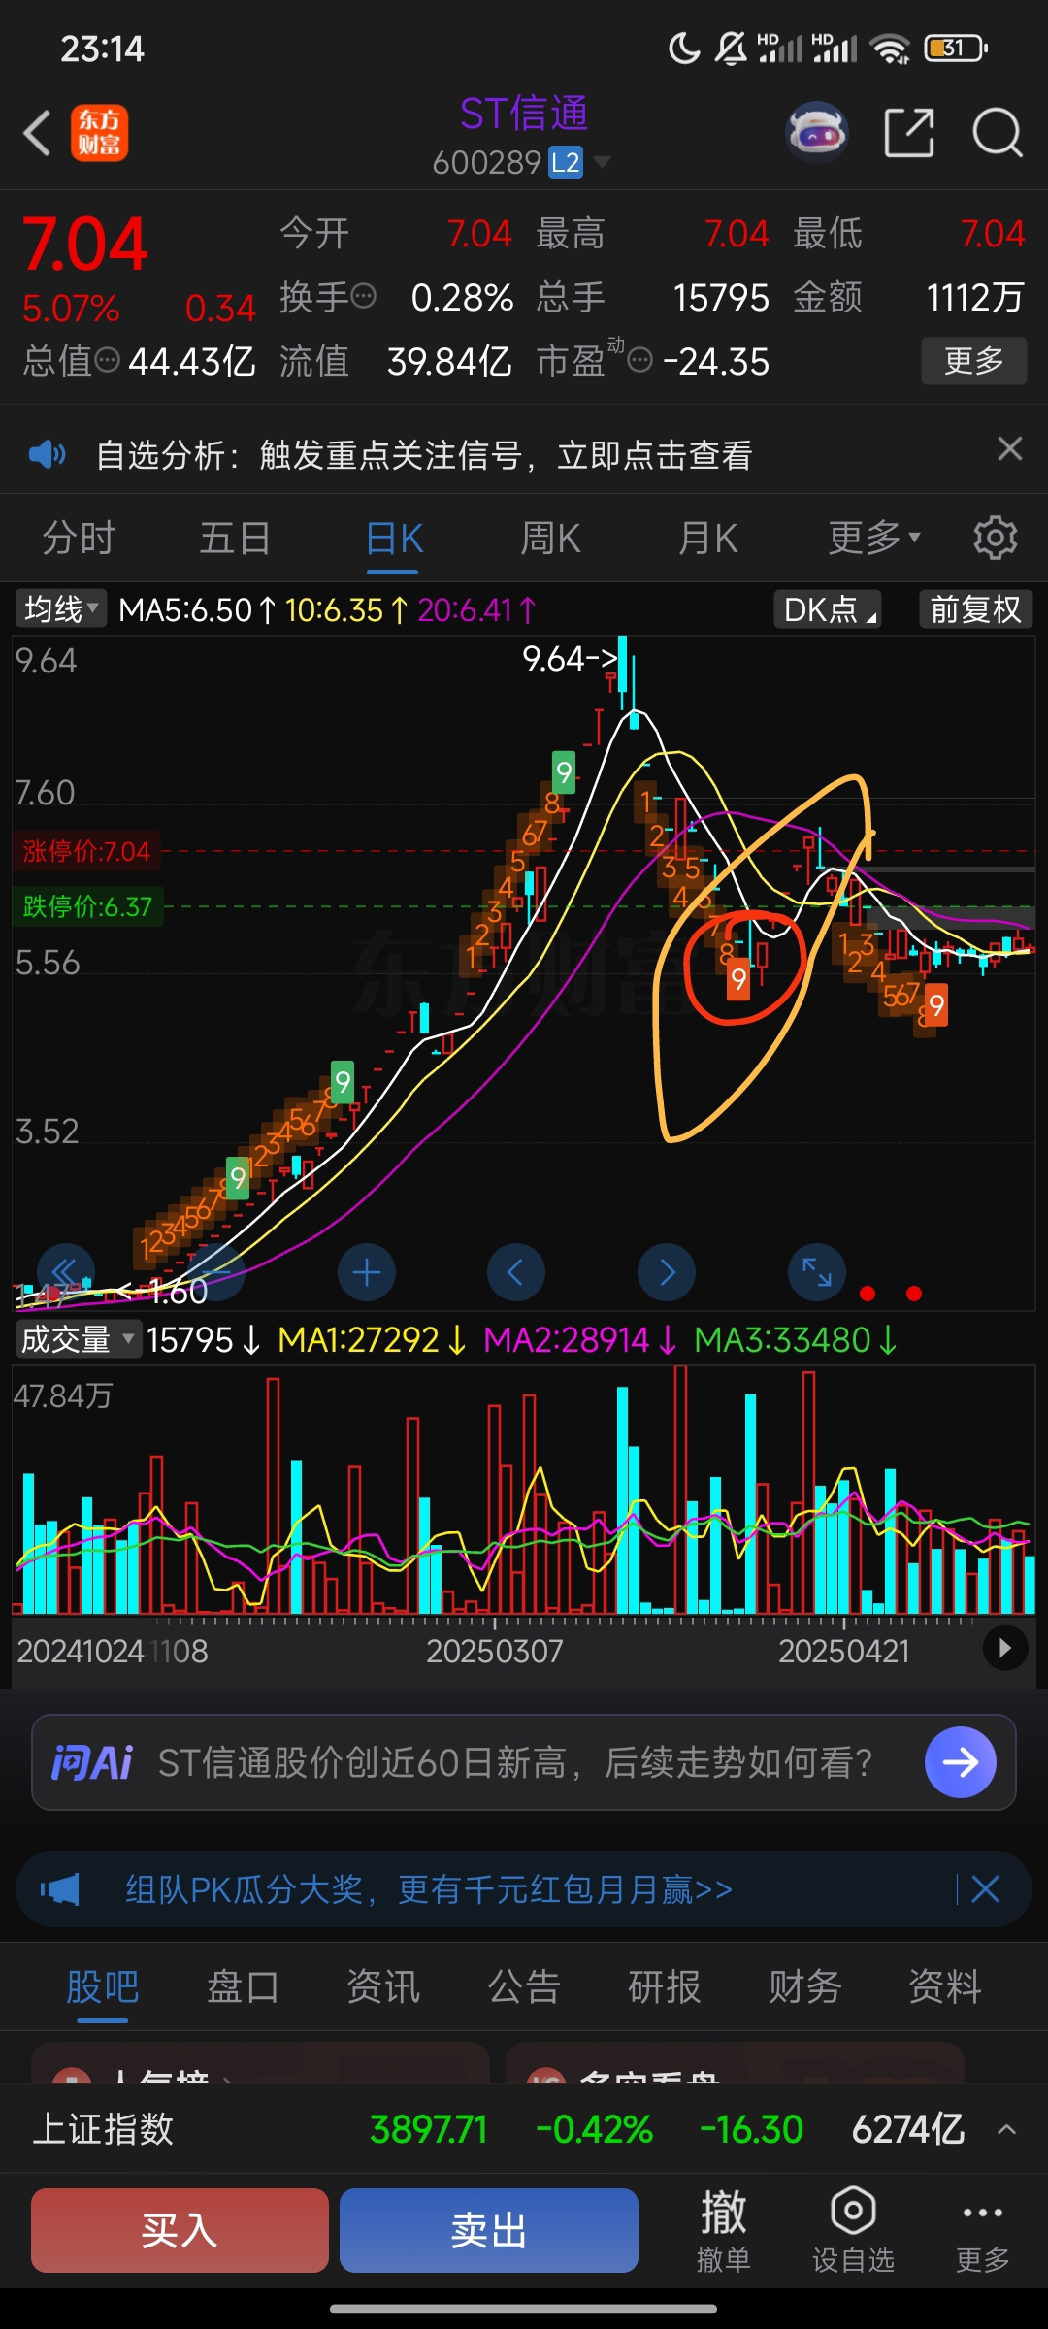Expand the 均线 indicator dropdown

click(61, 609)
